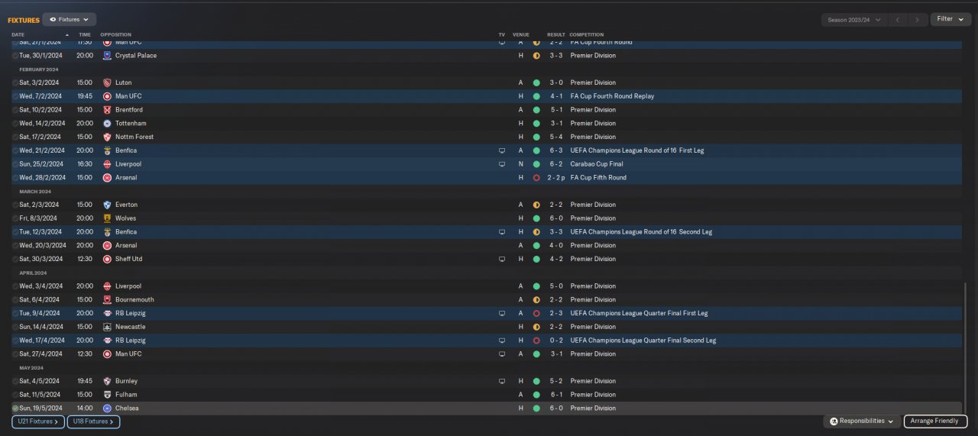Click the Arrange Friendly button
The image size is (978, 436).
coord(935,421)
